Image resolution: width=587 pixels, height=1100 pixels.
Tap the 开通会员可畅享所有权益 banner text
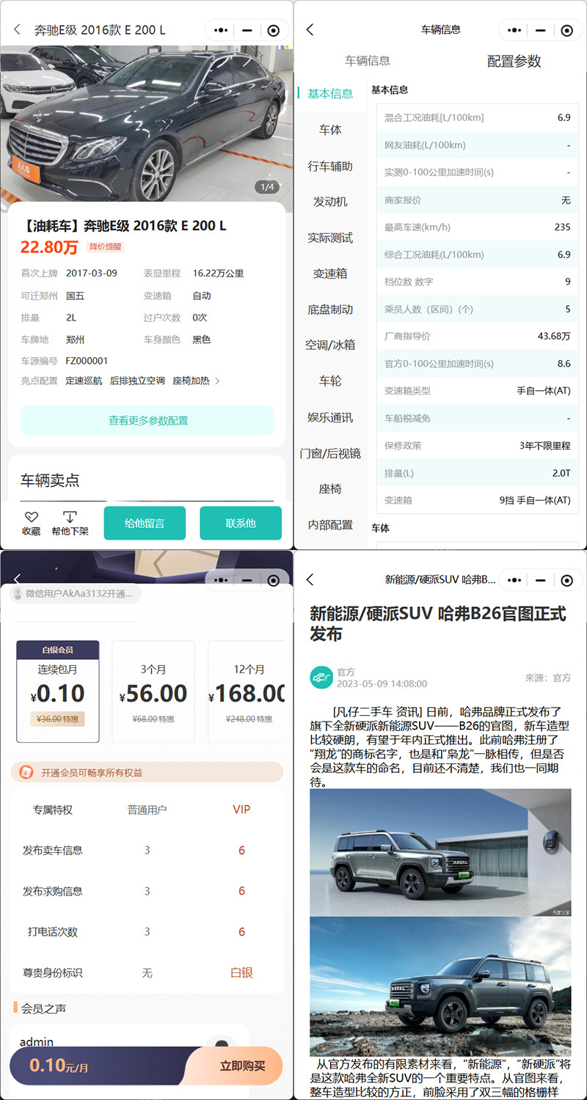pyautogui.click(x=92, y=772)
